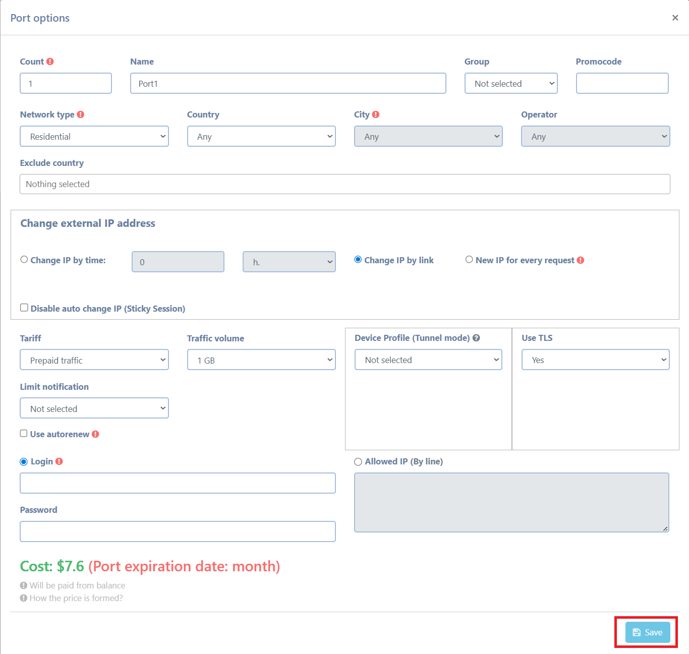Open the Country dropdown
689x654 pixels.
pyautogui.click(x=261, y=136)
